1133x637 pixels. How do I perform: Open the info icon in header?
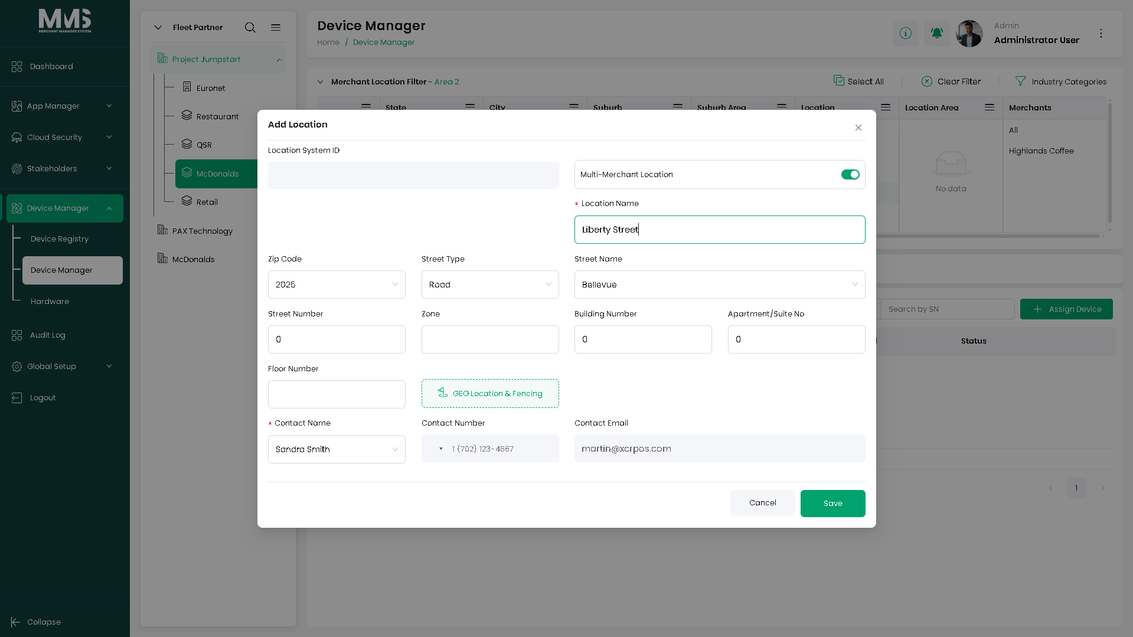pos(906,33)
